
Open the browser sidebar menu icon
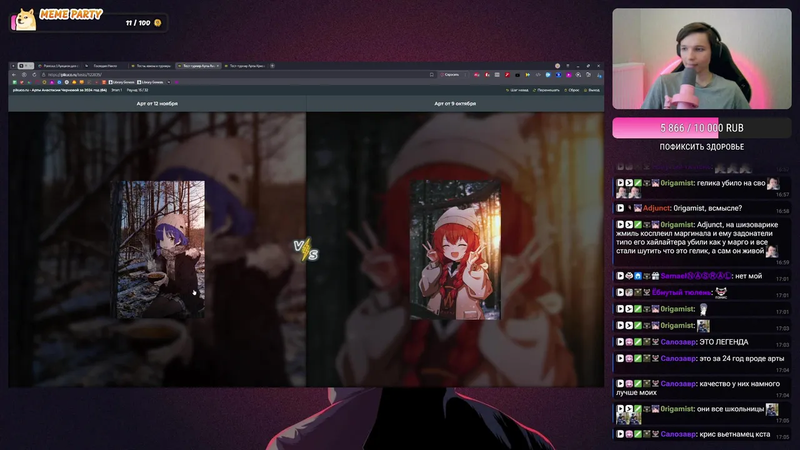[568, 66]
